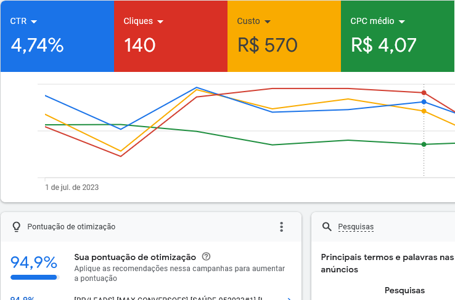Image resolution: width=455 pixels, height=300 pixels.
Task: Click the campaign row chevron arrow
Action: pos(290,298)
